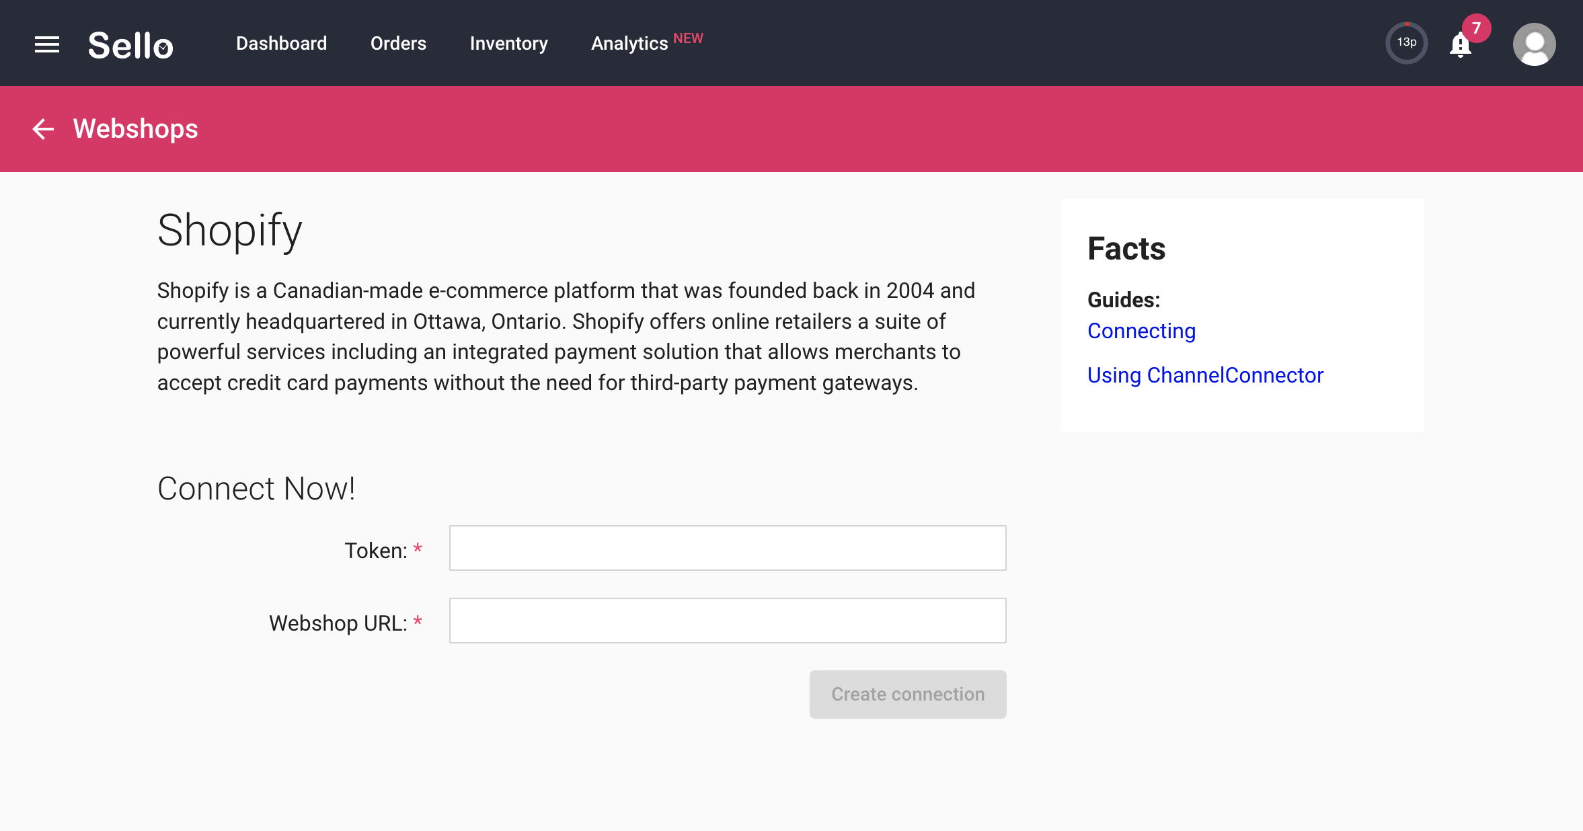Open the user profile avatar
1583x831 pixels.
(1534, 44)
